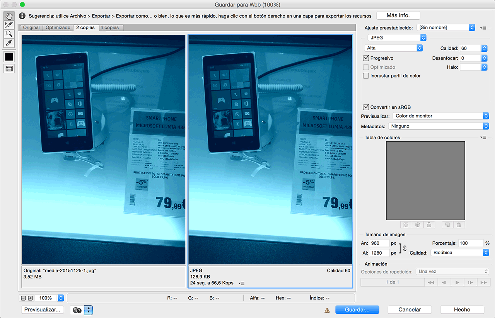Open the Previsualizar Color de monitor dropdown
The width and height of the screenshot is (495, 318).
441,116
